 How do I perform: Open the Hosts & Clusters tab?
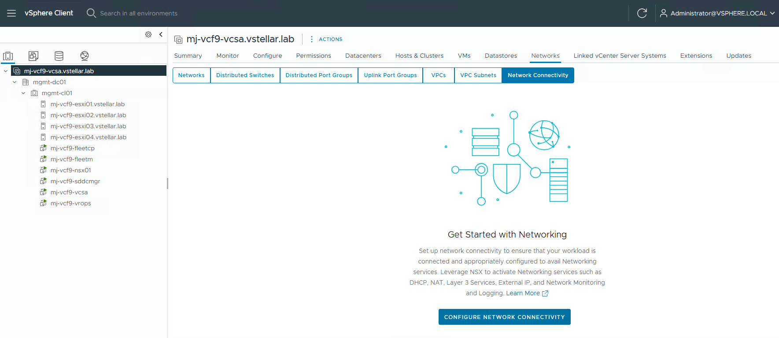(x=419, y=56)
